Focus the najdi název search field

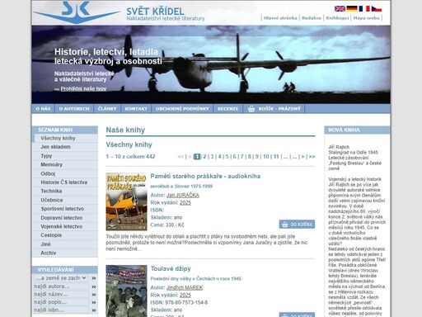(x=61, y=295)
